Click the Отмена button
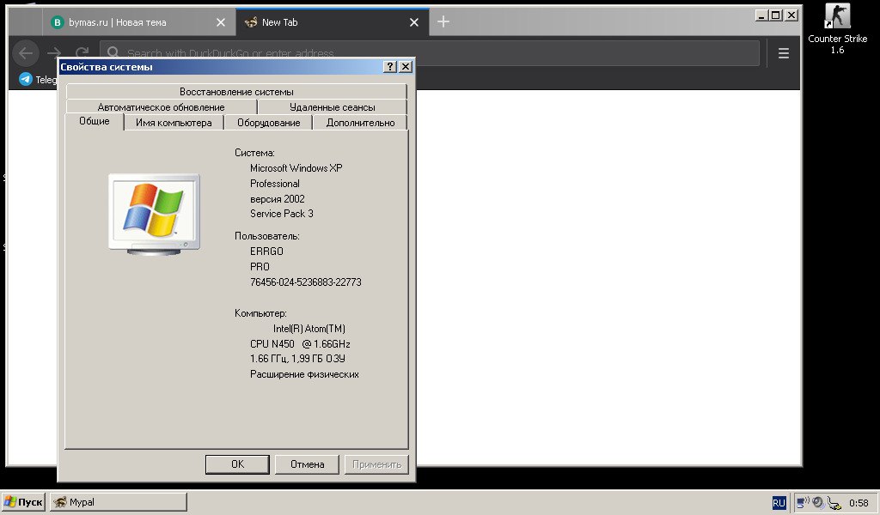Image resolution: width=880 pixels, height=515 pixels. coord(307,464)
